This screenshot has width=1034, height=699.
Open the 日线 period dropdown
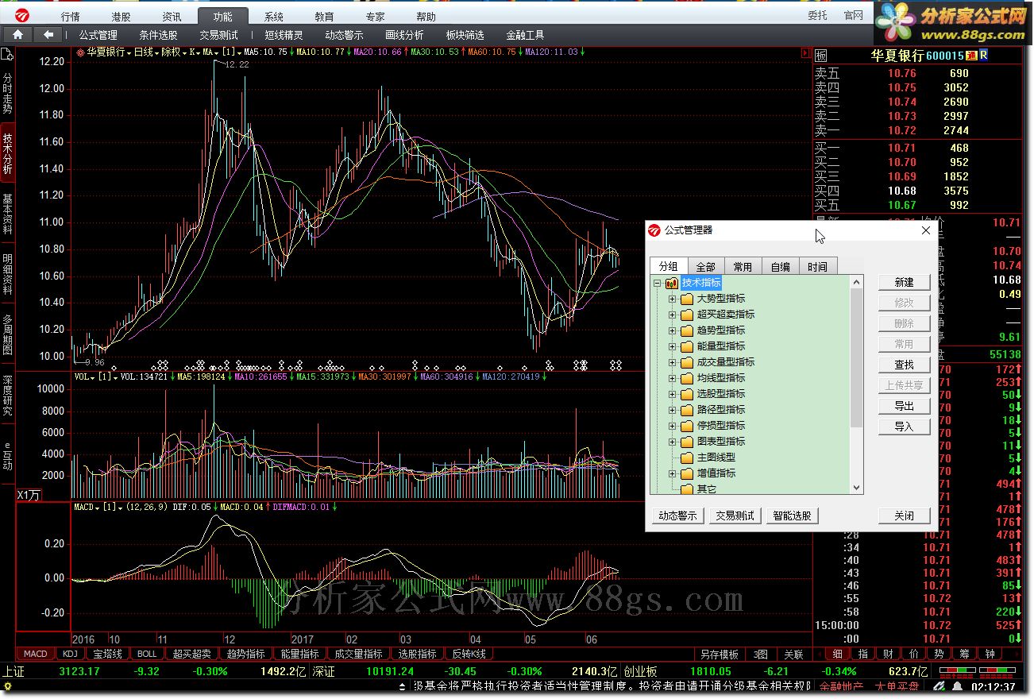coord(146,52)
